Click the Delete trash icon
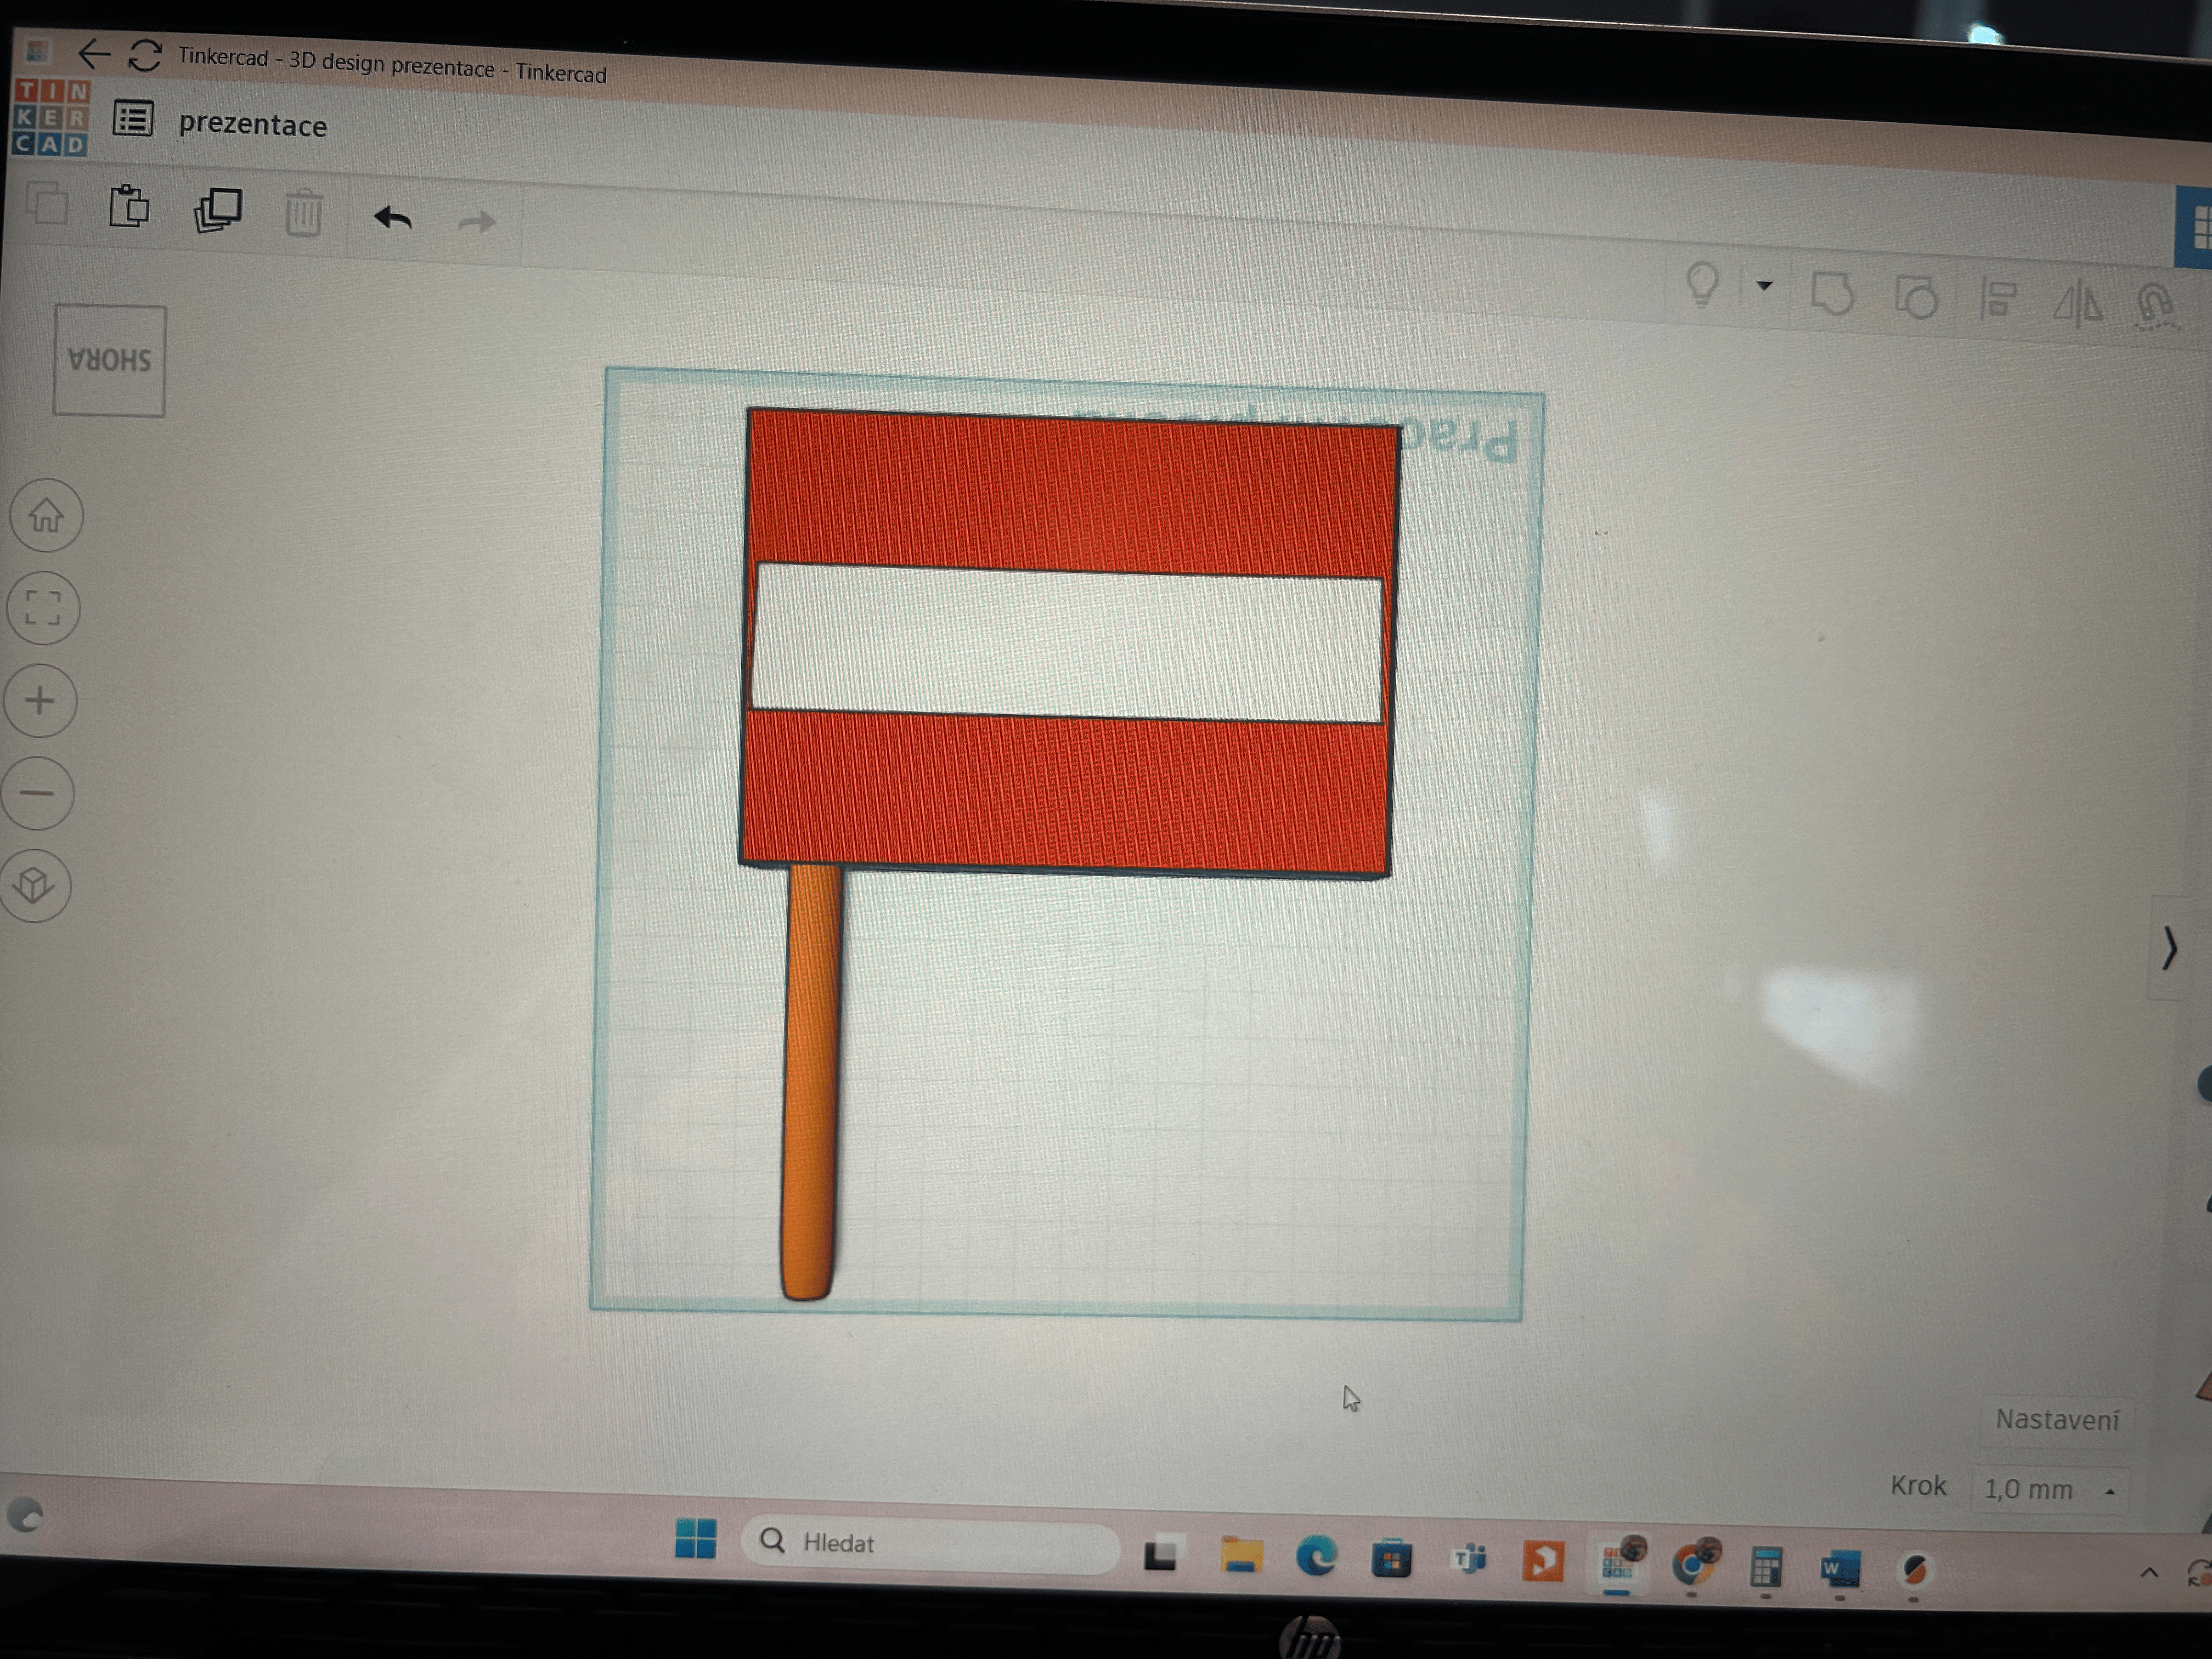Viewport: 2212px width, 1659px height. (x=303, y=213)
